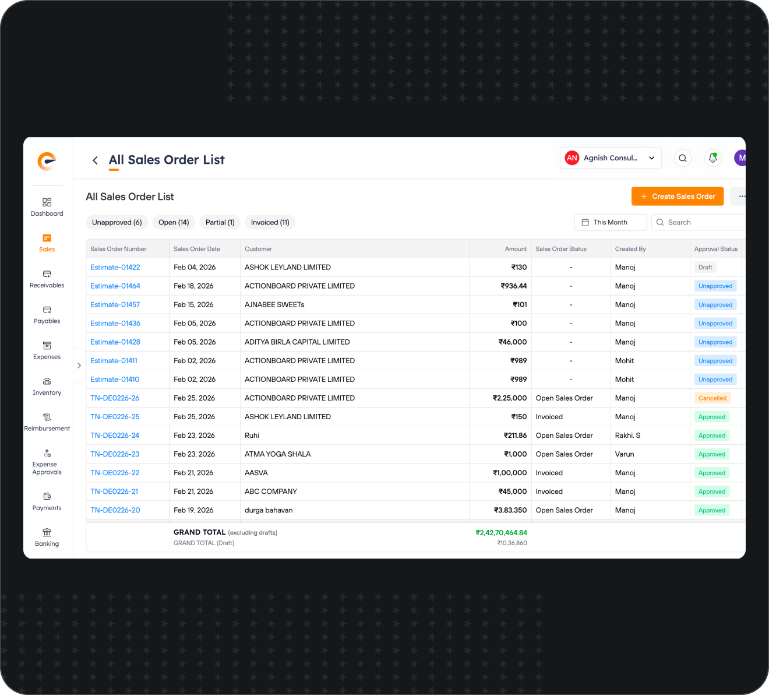Open Inventory from the sidebar

(x=47, y=386)
